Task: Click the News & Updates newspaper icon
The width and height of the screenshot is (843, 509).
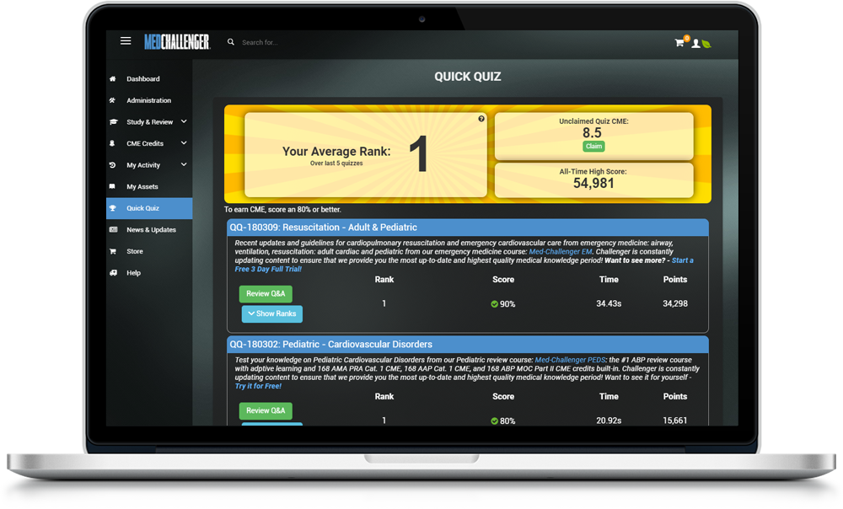Action: click(x=113, y=229)
